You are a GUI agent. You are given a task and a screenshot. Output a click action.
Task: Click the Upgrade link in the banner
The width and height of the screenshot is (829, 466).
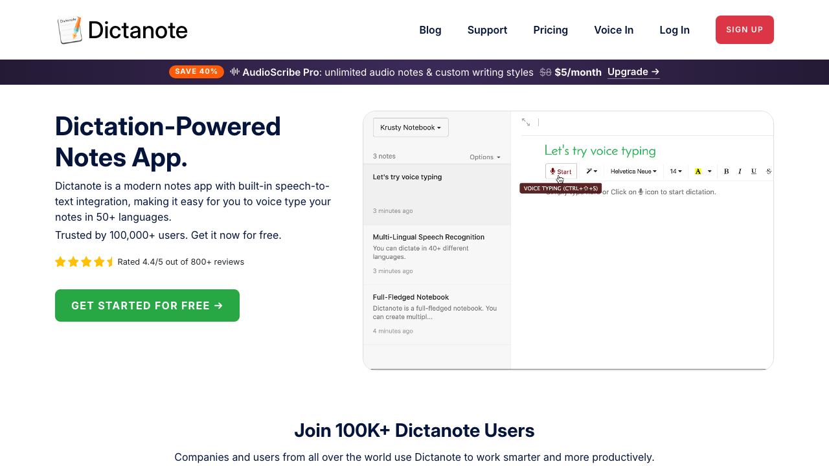(x=633, y=72)
